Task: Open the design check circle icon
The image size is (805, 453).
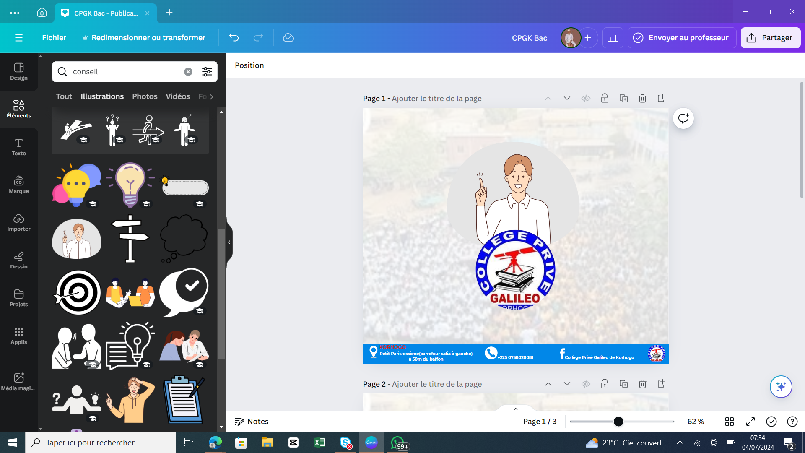Action: [771, 422]
